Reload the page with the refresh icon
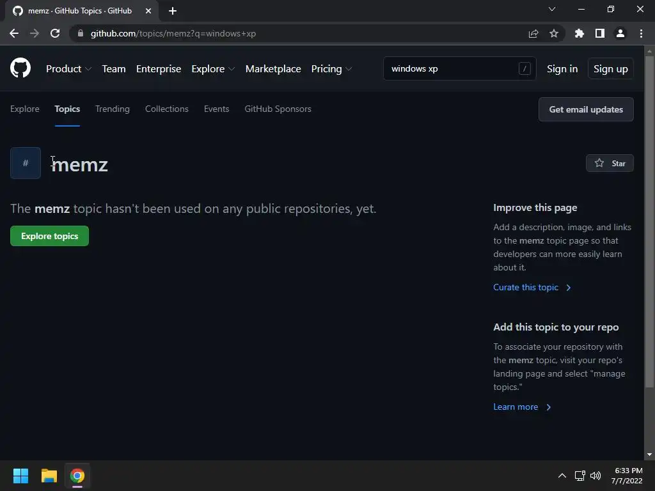This screenshot has width=655, height=491. click(x=55, y=33)
